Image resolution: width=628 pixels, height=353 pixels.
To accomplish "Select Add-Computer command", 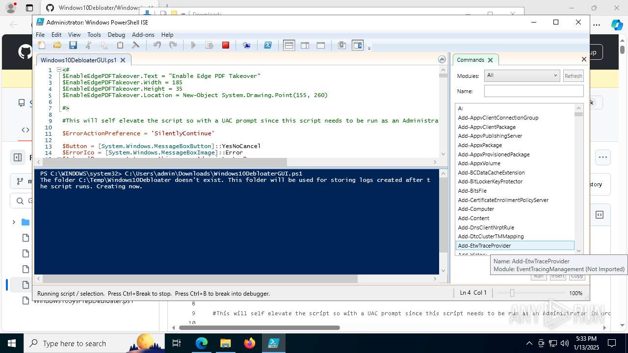I will pos(515,209).
